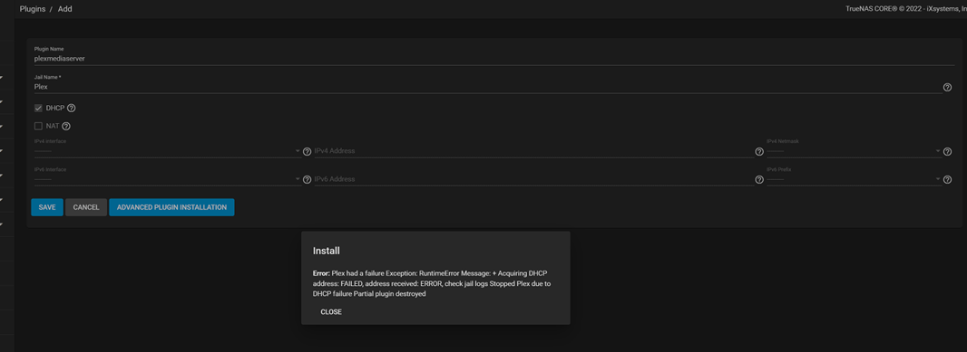
Task: Cancel the plugin add form
Action: [86, 207]
